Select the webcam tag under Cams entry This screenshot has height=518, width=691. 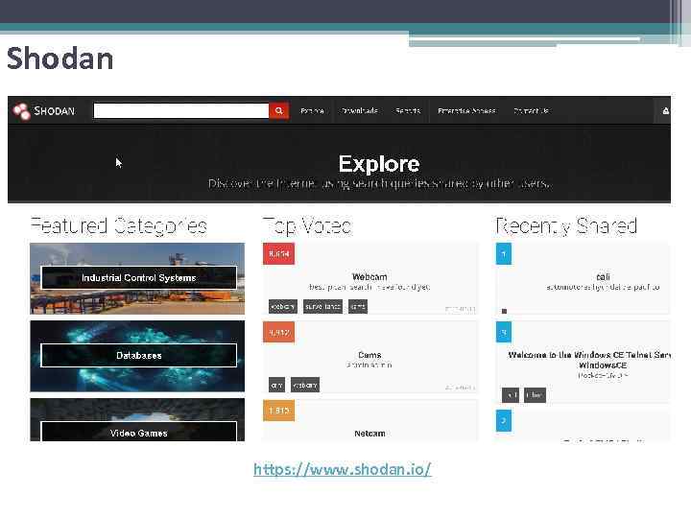pos(305,385)
